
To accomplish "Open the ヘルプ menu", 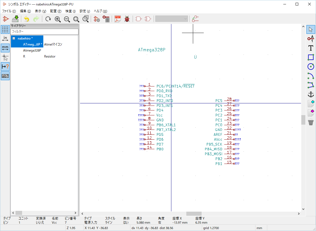I will pos(101,11).
